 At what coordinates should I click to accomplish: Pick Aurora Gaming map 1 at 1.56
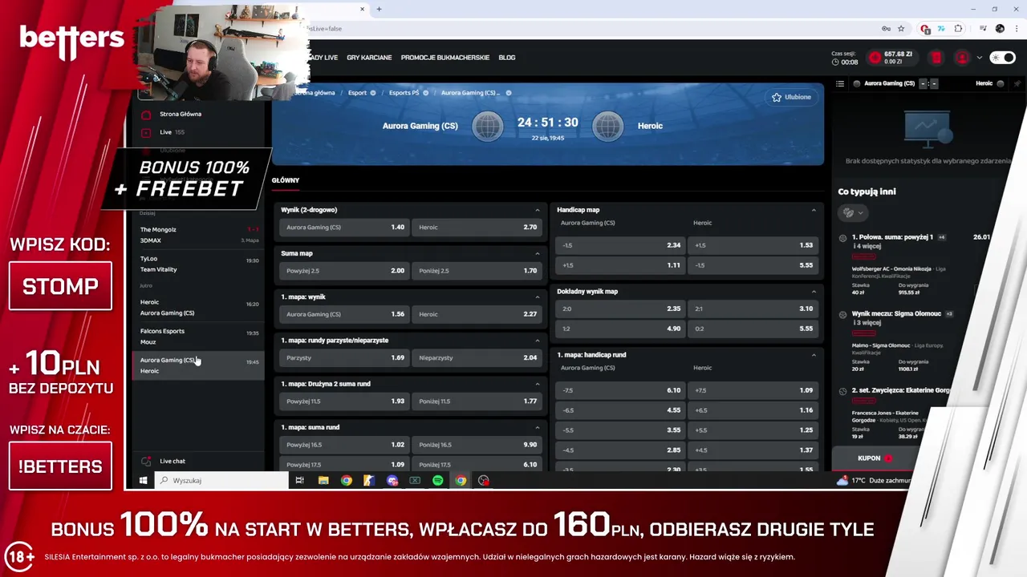click(x=344, y=314)
